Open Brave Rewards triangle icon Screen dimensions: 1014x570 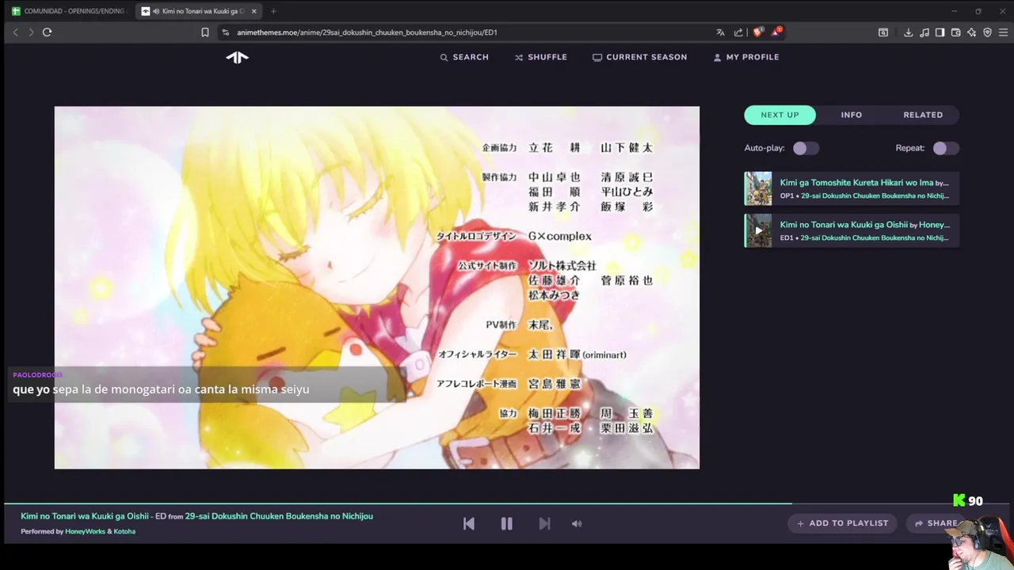(776, 32)
